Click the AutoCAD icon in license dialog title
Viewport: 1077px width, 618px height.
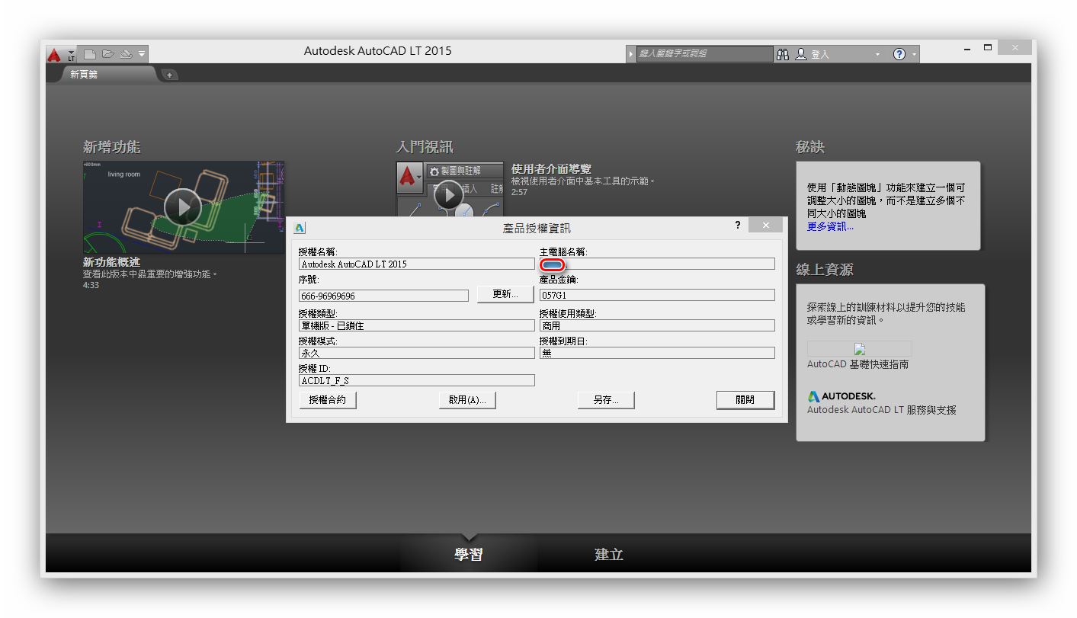(300, 227)
